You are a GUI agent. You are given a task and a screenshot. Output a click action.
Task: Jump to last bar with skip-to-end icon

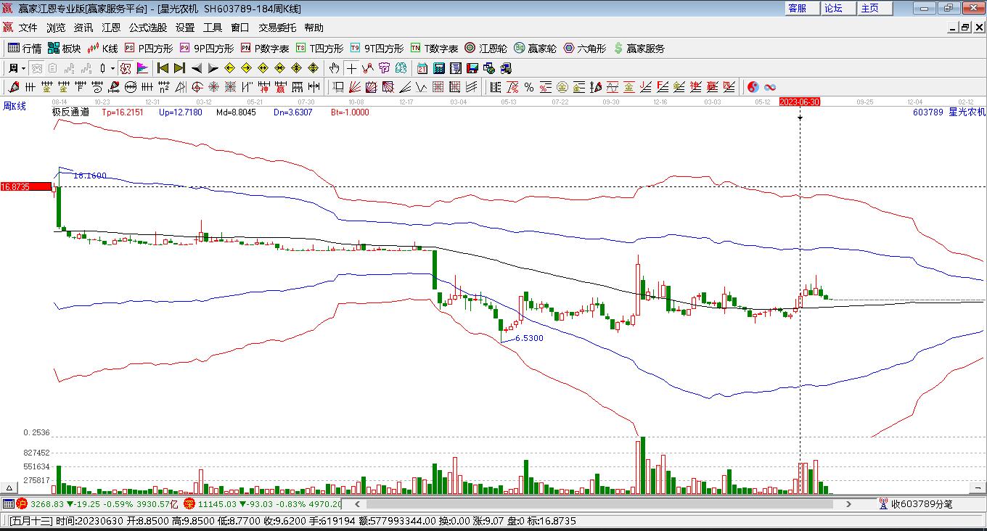click(179, 68)
